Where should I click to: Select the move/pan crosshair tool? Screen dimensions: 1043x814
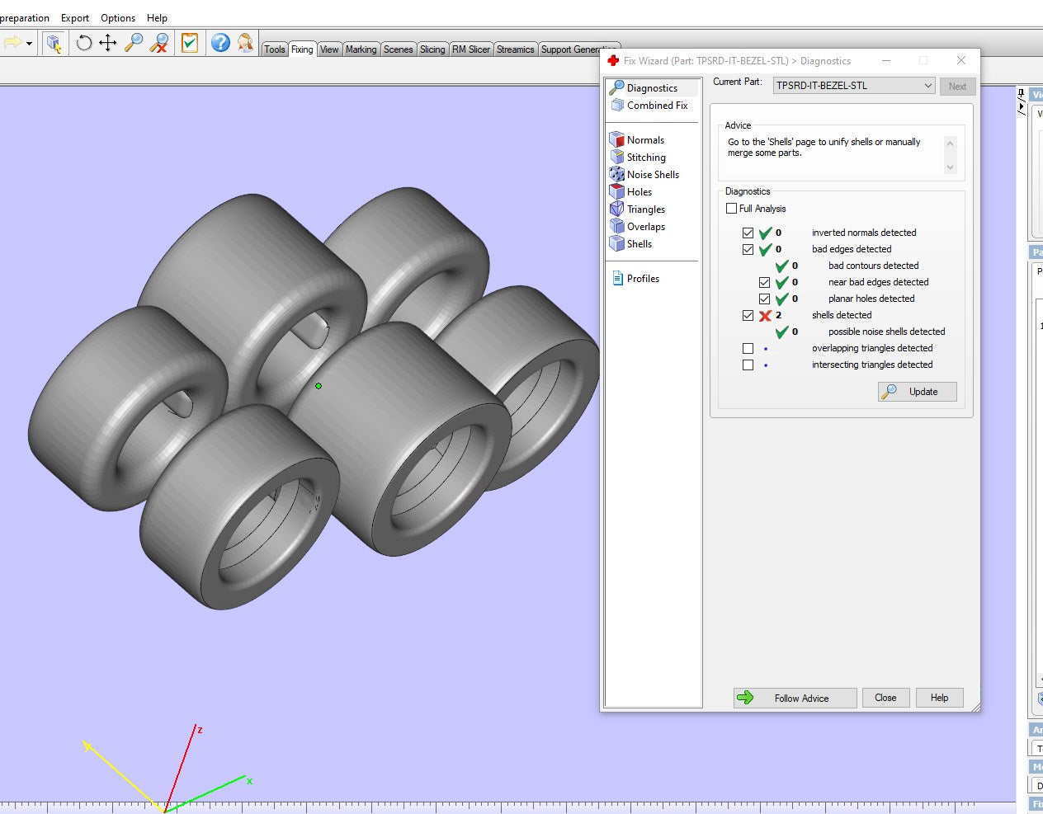[x=108, y=43]
